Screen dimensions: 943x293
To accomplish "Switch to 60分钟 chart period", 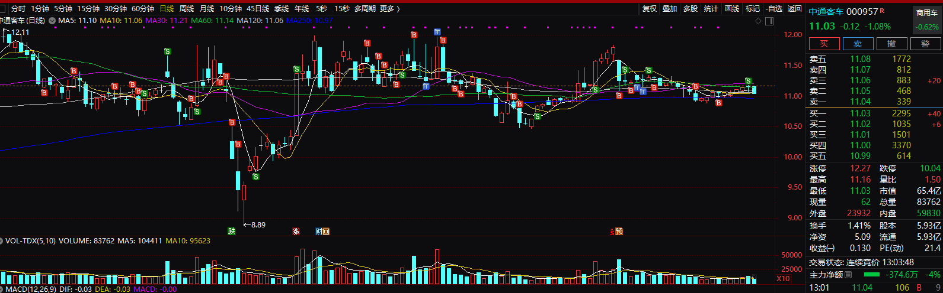I will point(143,9).
